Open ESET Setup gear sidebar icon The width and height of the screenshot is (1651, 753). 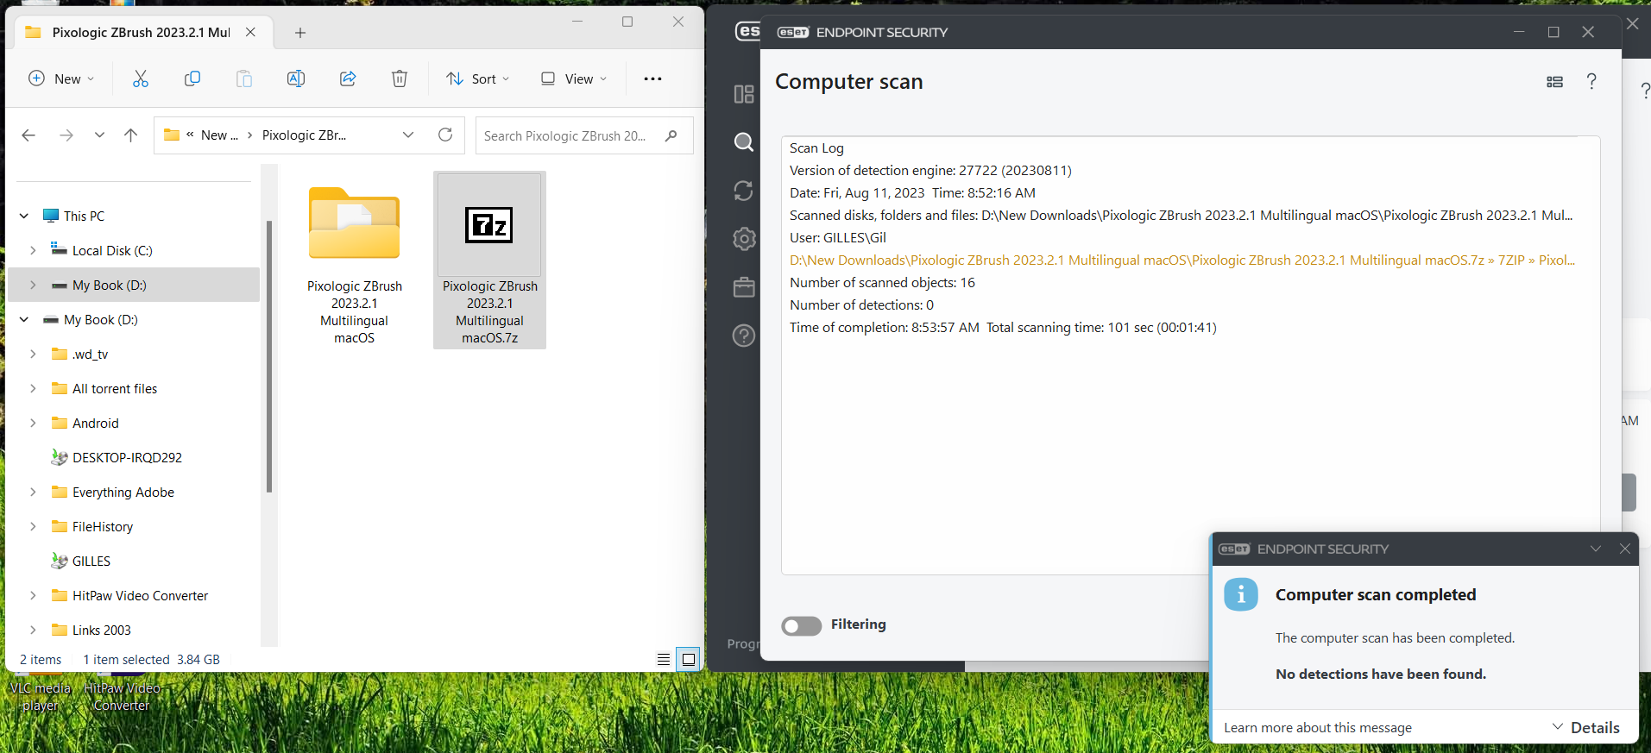(x=744, y=239)
